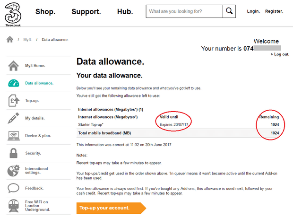The height and width of the screenshot is (218, 293).
Task: Click the London Underground train icon
Action: pyautogui.click(x=14, y=206)
